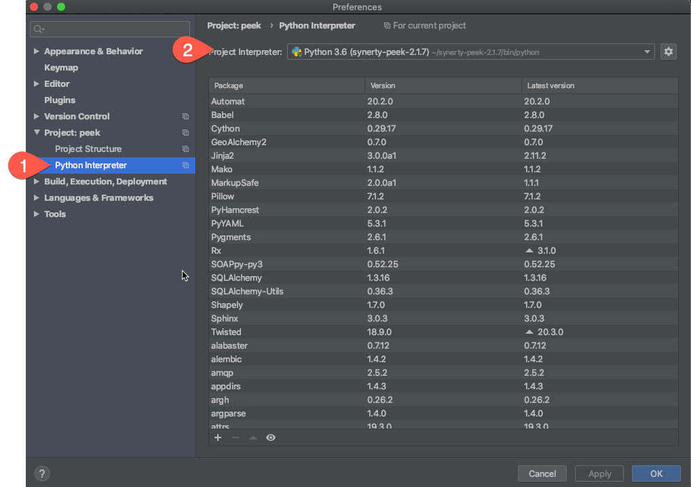Image resolution: width=691 pixels, height=487 pixels.
Task: Click the upgrade package arrow icon
Action: point(253,437)
